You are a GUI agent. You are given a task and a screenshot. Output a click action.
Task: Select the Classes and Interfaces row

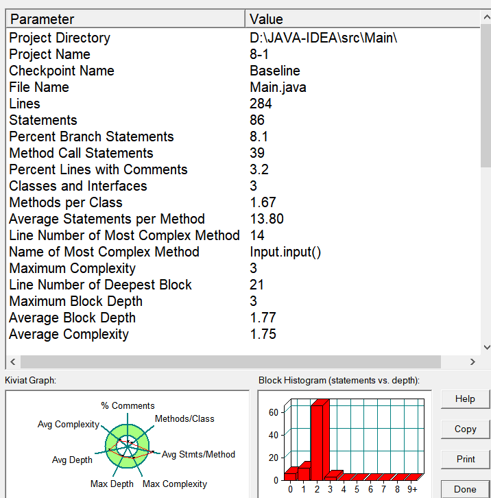(x=243, y=186)
